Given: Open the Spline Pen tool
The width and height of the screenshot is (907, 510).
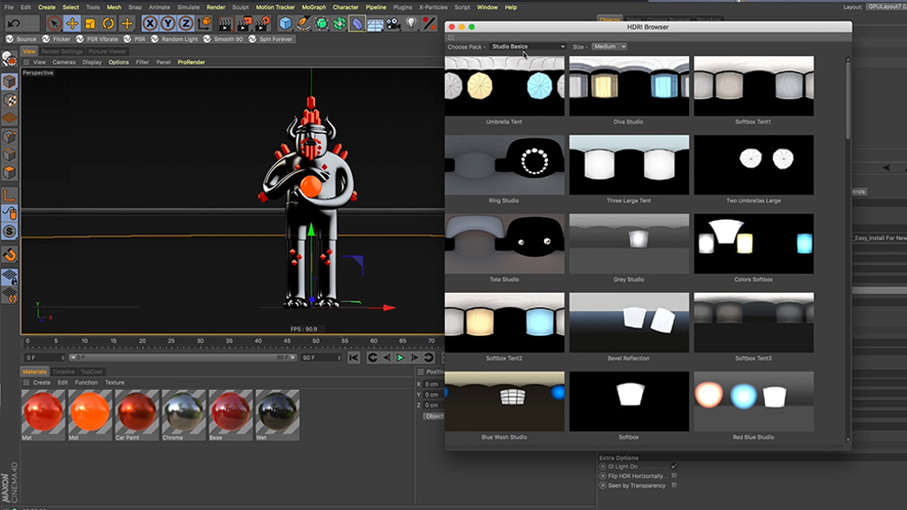Looking at the screenshot, I should 303,24.
